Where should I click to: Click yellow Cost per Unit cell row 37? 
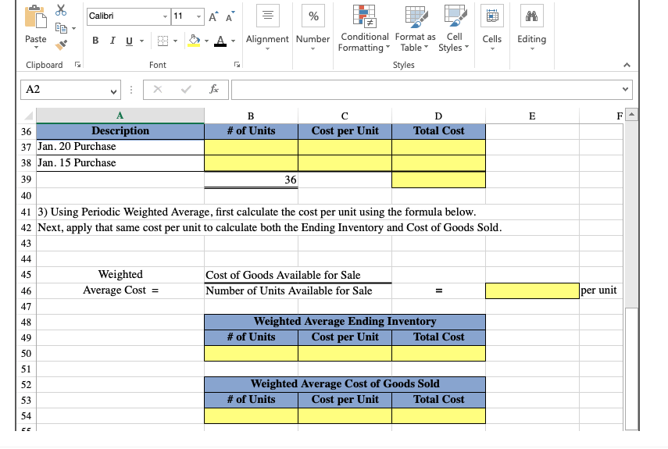[345, 148]
